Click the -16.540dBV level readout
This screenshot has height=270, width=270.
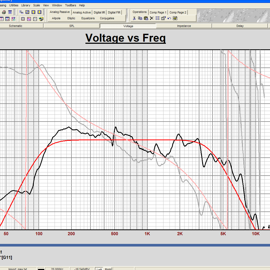click(x=82, y=269)
